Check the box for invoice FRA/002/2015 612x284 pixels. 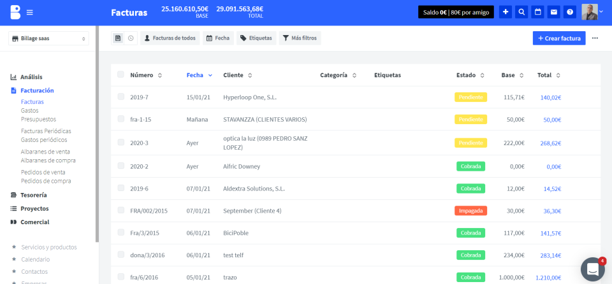click(x=120, y=210)
